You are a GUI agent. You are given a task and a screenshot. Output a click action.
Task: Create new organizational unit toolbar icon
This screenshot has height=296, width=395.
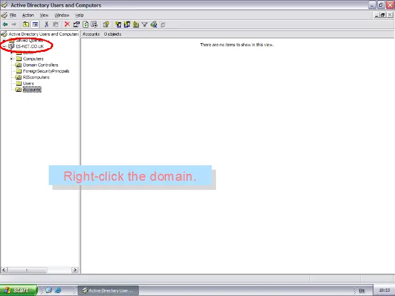(x=136, y=25)
